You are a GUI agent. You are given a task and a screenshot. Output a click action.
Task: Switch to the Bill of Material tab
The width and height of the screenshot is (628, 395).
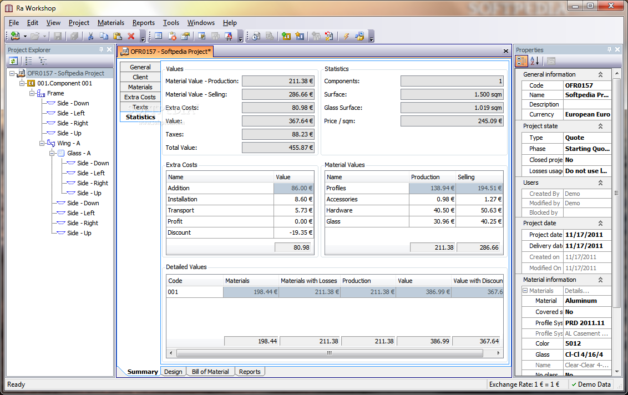click(x=210, y=372)
